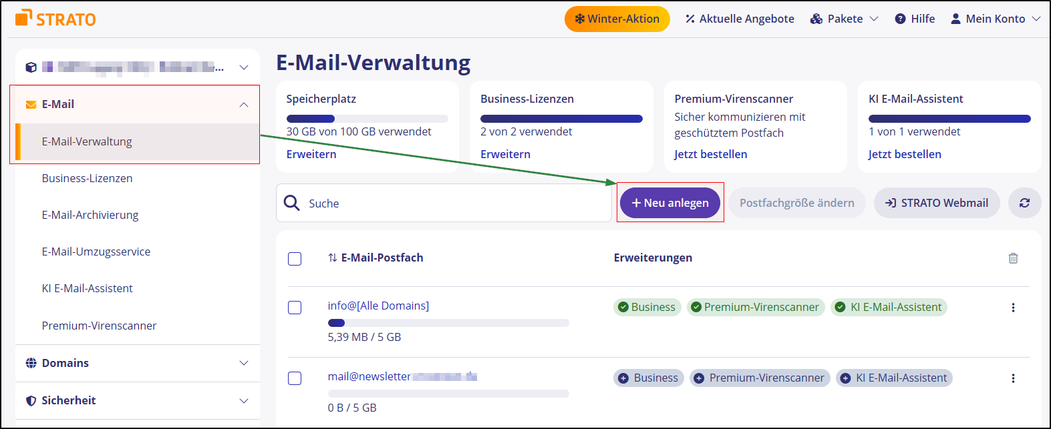Collapse the E-Mail sidebar section

243,105
